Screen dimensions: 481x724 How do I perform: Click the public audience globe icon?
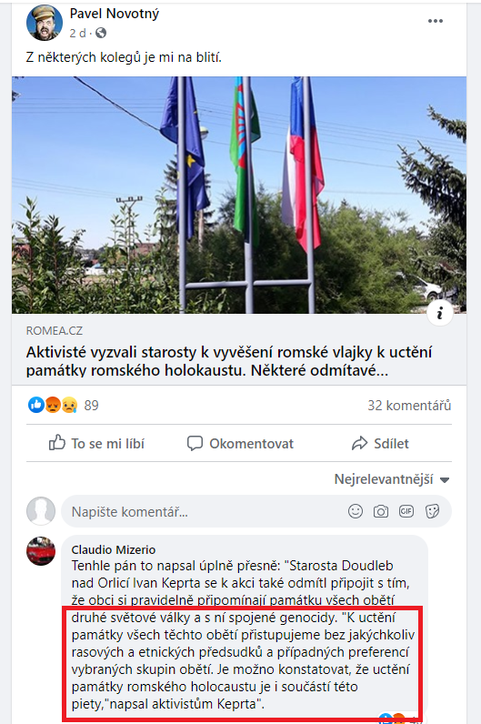[101, 33]
